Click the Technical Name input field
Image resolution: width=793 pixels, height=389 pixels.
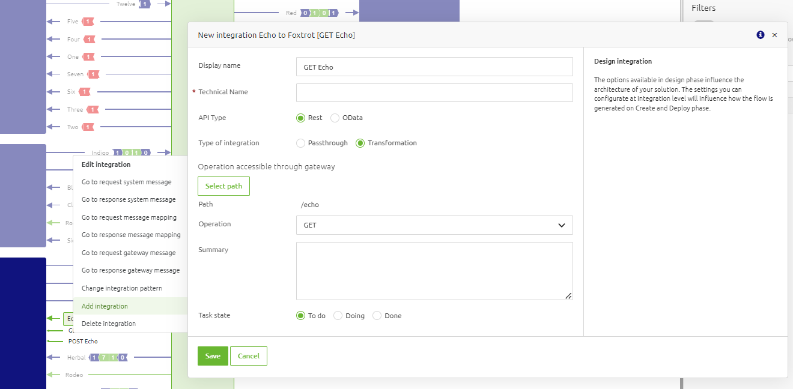click(434, 92)
